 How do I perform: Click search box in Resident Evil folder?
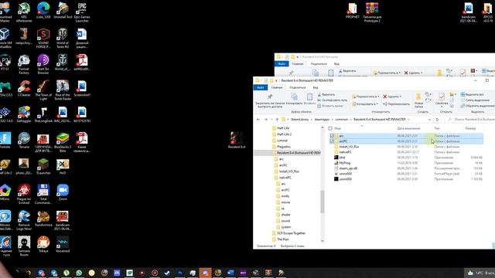tap(469, 120)
